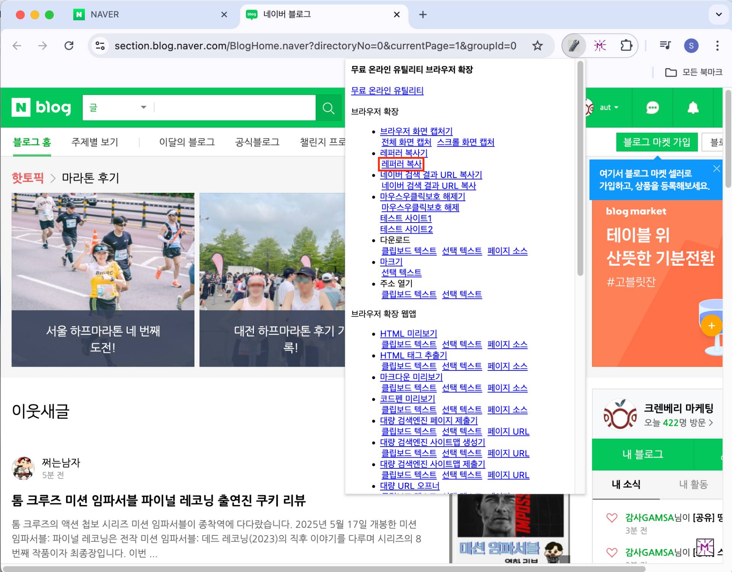
Task: Reload the current page
Action: [69, 46]
